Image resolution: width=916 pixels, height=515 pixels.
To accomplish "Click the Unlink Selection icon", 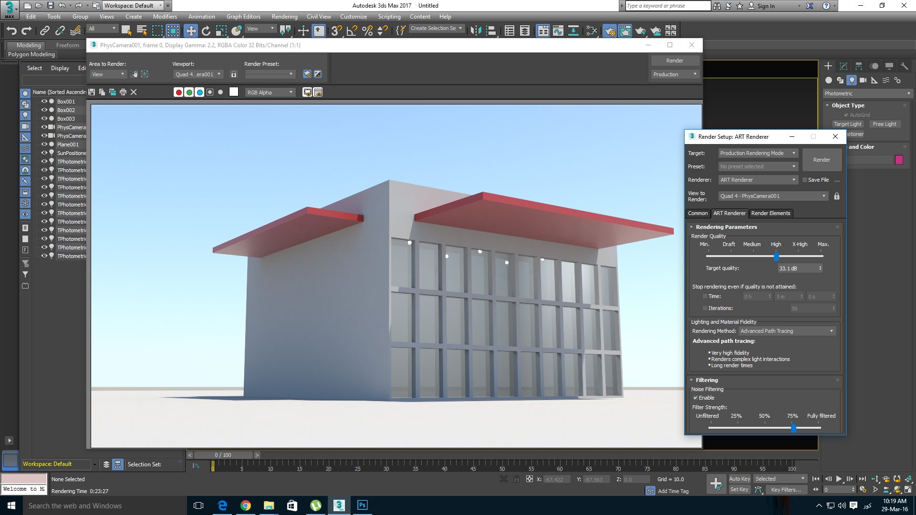I will coord(60,31).
